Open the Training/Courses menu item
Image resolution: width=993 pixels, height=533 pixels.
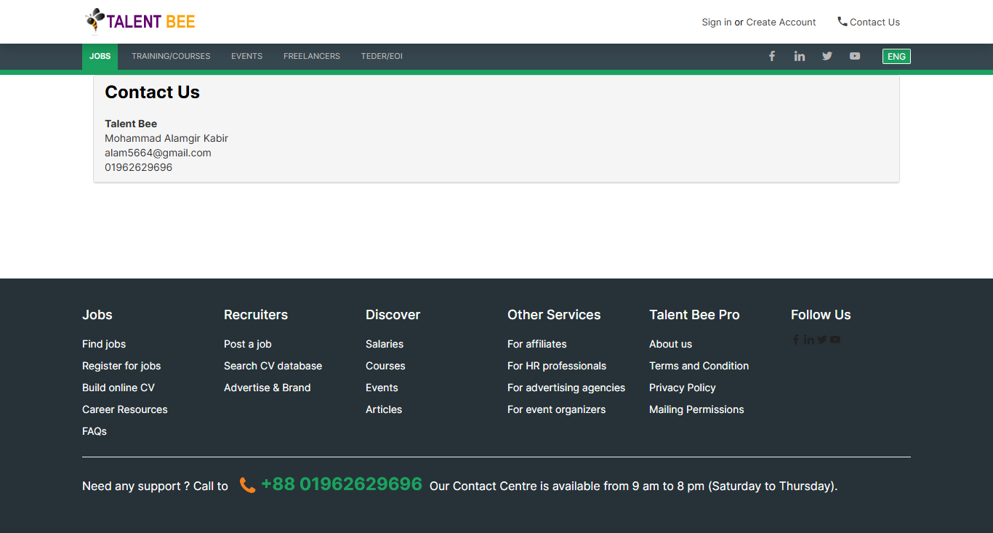pyautogui.click(x=171, y=56)
